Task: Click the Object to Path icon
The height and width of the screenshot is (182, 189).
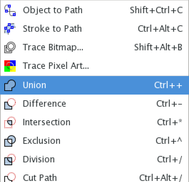Action: [10, 10]
